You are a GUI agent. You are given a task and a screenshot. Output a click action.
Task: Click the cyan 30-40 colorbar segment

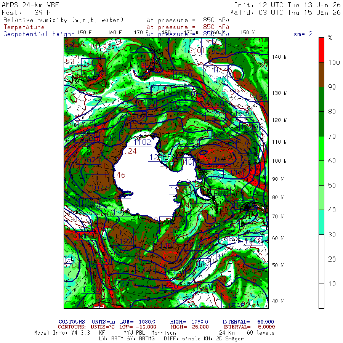click(321, 222)
